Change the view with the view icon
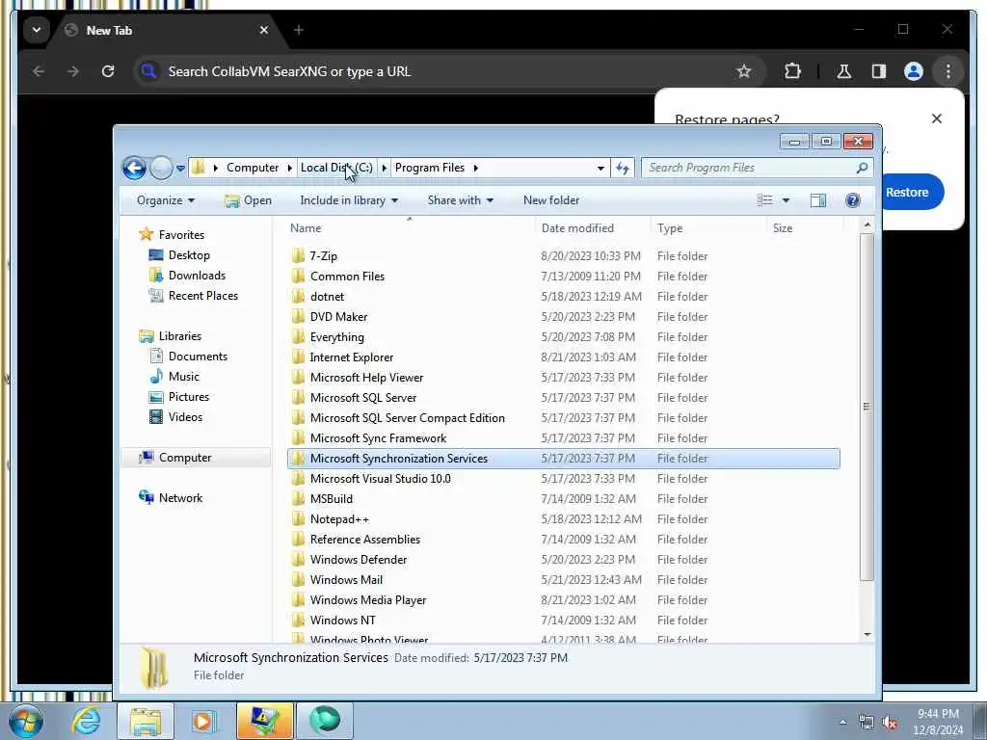 [764, 200]
